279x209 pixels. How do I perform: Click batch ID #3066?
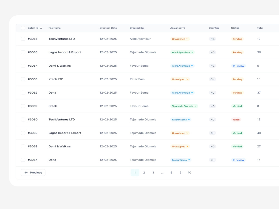tap(33, 39)
